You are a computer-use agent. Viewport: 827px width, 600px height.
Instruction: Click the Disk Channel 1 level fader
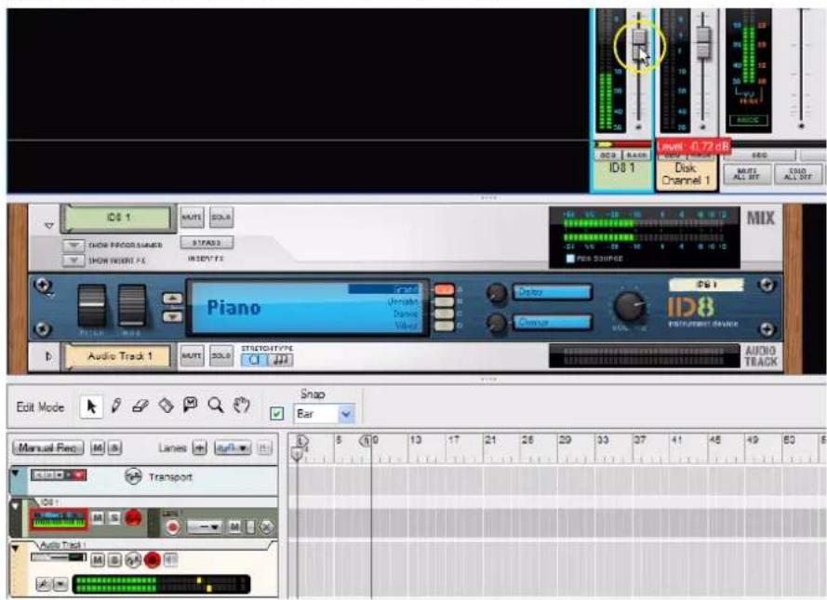click(703, 42)
